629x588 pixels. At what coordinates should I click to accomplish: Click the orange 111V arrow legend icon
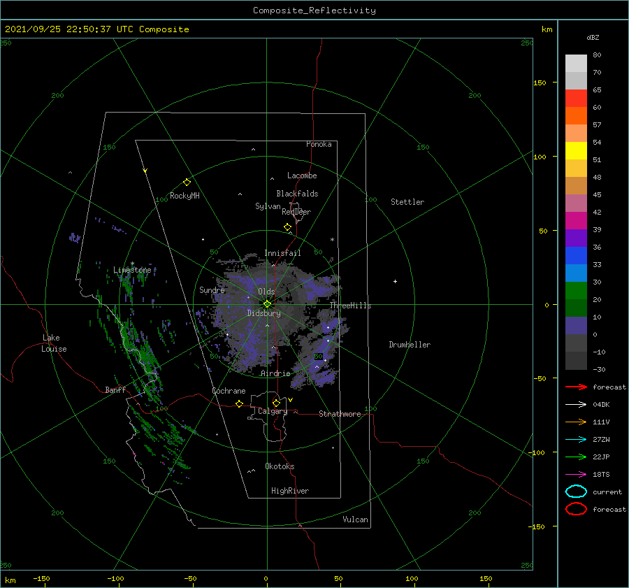click(576, 422)
